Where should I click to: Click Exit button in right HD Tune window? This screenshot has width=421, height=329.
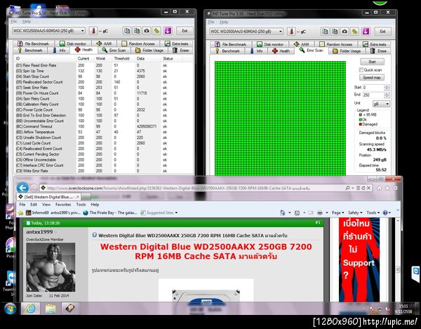tap(382, 32)
